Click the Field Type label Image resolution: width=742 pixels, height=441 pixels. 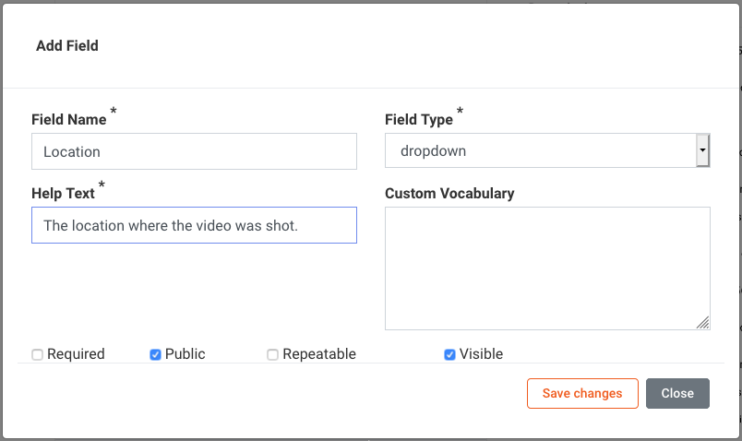[x=419, y=120]
